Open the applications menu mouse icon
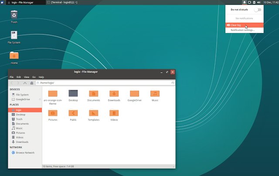The height and width of the screenshot is (176, 279). [x=2, y=2]
